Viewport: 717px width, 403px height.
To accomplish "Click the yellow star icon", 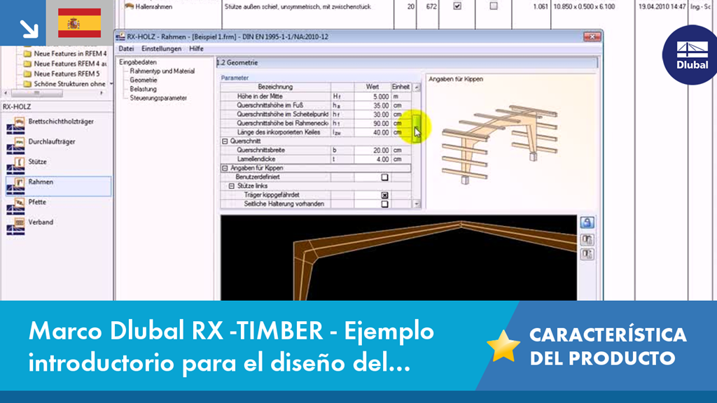I will click(503, 346).
